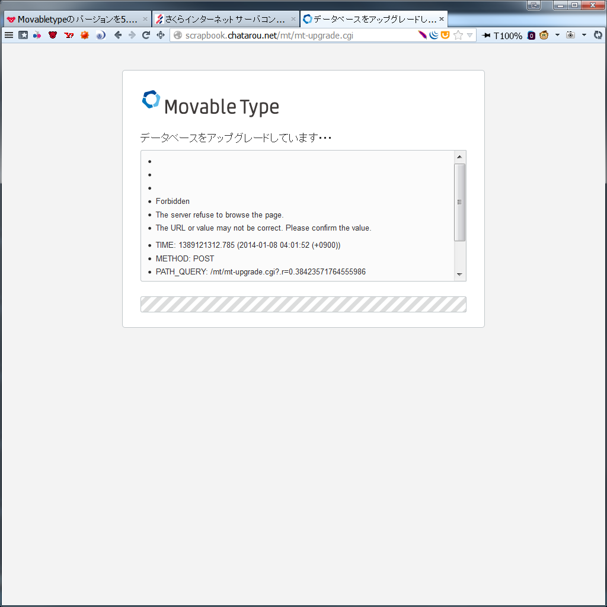This screenshot has height=607, width=607.
Task: Click the crosshair target toolbar icon
Action: [x=161, y=35]
